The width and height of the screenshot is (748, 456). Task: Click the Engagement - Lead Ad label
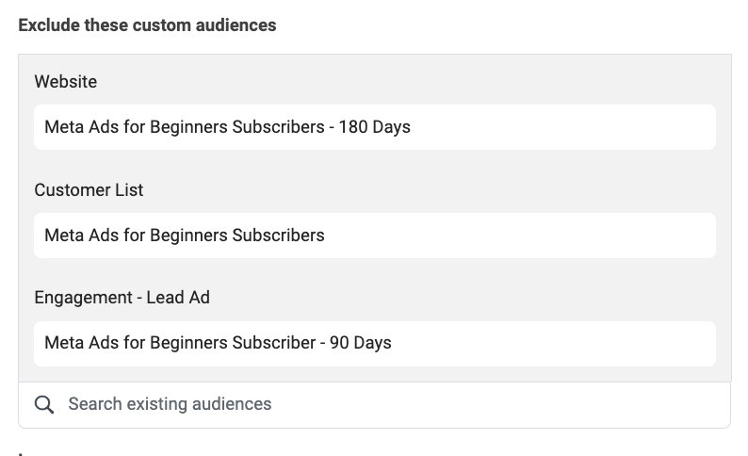click(x=122, y=298)
